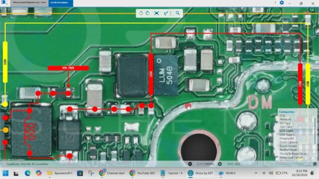Rotate the board view clockwise
Viewport: 319px width, 179px height.
(148, 13)
